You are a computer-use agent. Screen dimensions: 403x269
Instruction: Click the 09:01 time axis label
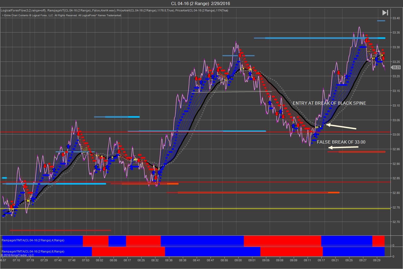(252, 260)
